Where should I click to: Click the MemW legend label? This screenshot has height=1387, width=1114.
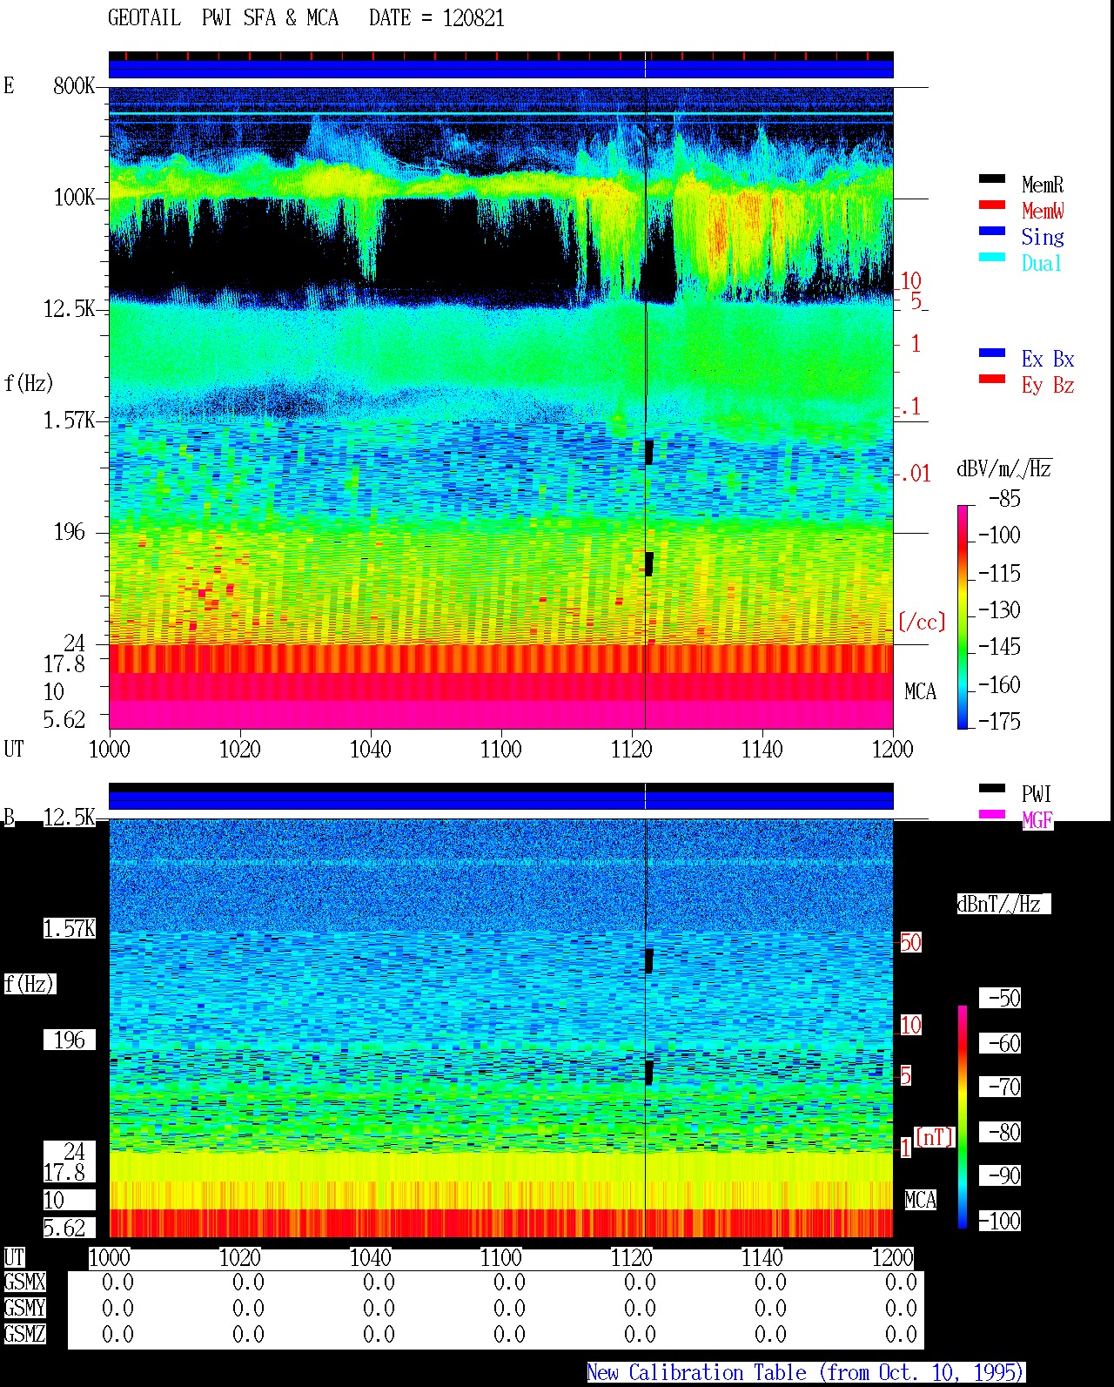pyautogui.click(x=1043, y=211)
